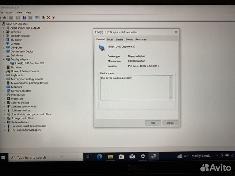This screenshot has width=235, height=176.
Task: Switch to the Driver tab
Action: (x=110, y=39)
